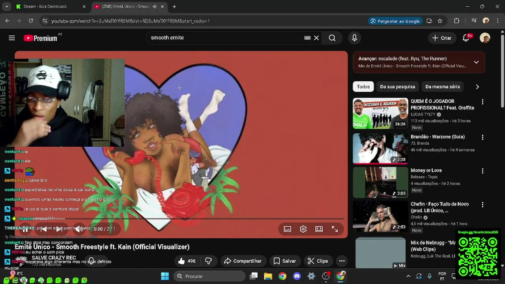Viewport: 505px width, 284px height.
Task: Open the Chrome extensions puzzle icon
Action: pos(457,21)
